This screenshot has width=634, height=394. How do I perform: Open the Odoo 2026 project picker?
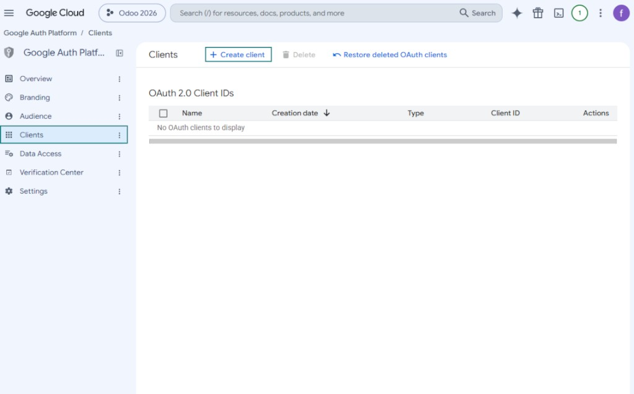click(132, 13)
